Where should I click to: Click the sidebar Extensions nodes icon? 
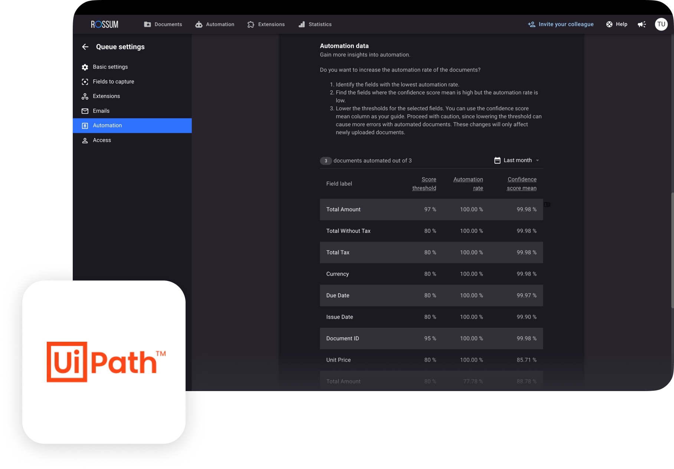click(85, 96)
